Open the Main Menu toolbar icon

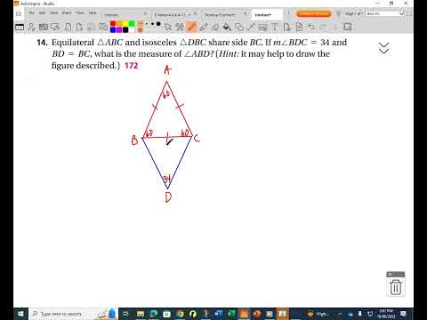(x=20, y=28)
